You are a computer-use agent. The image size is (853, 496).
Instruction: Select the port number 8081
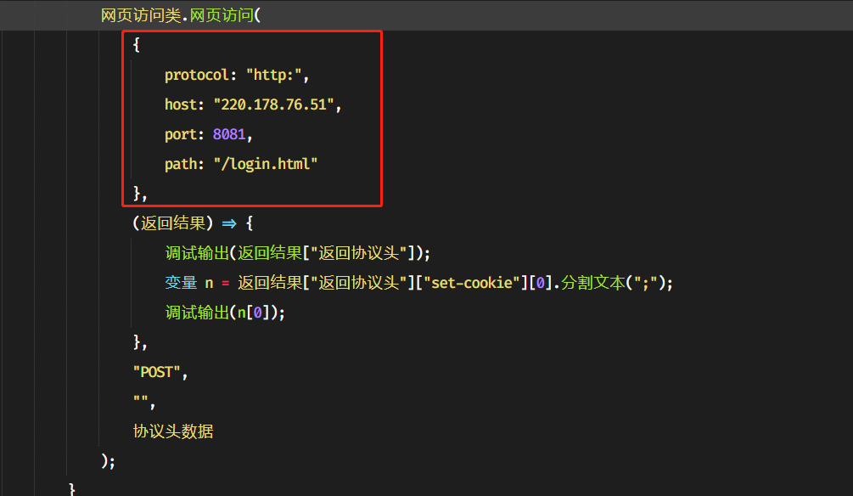[229, 134]
